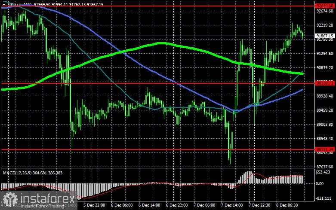Image resolution: width=336 pixels, height=210 pixels.
Task: Select the 92674.60 price axis value
Action: pyautogui.click(x=325, y=11)
